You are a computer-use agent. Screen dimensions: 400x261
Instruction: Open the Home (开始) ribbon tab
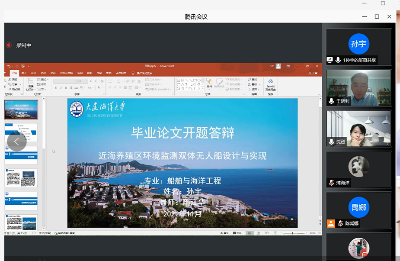14,73
